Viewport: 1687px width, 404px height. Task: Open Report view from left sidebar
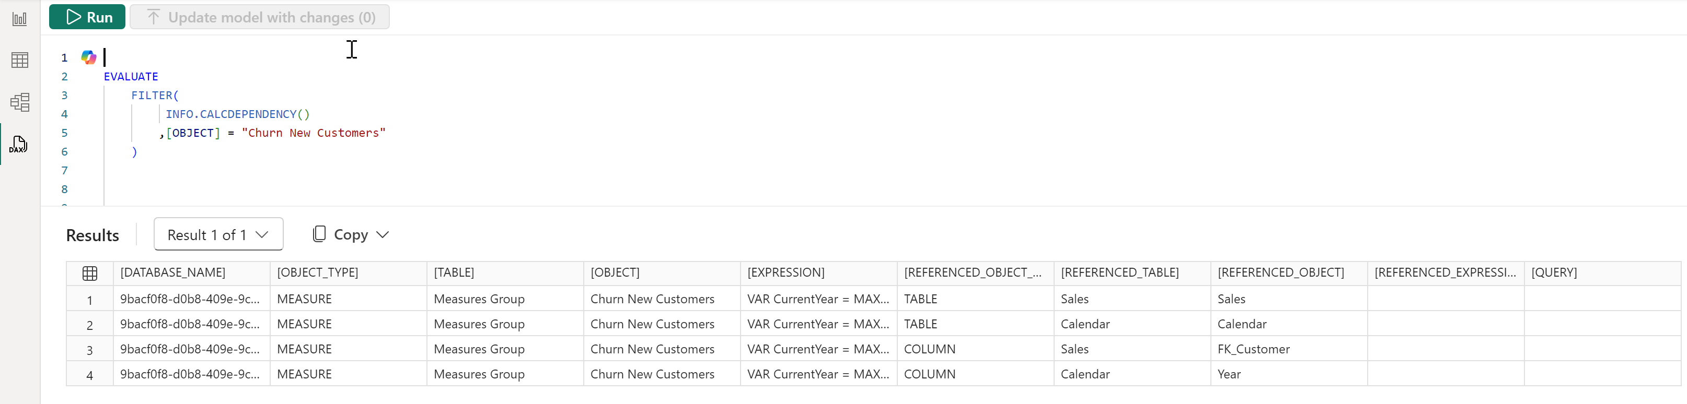coord(20,19)
